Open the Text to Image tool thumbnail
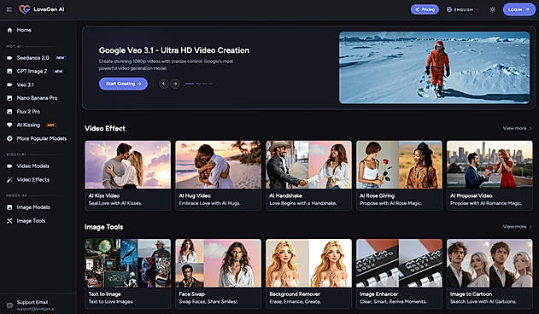This screenshot has width=539, height=314. pos(128,263)
